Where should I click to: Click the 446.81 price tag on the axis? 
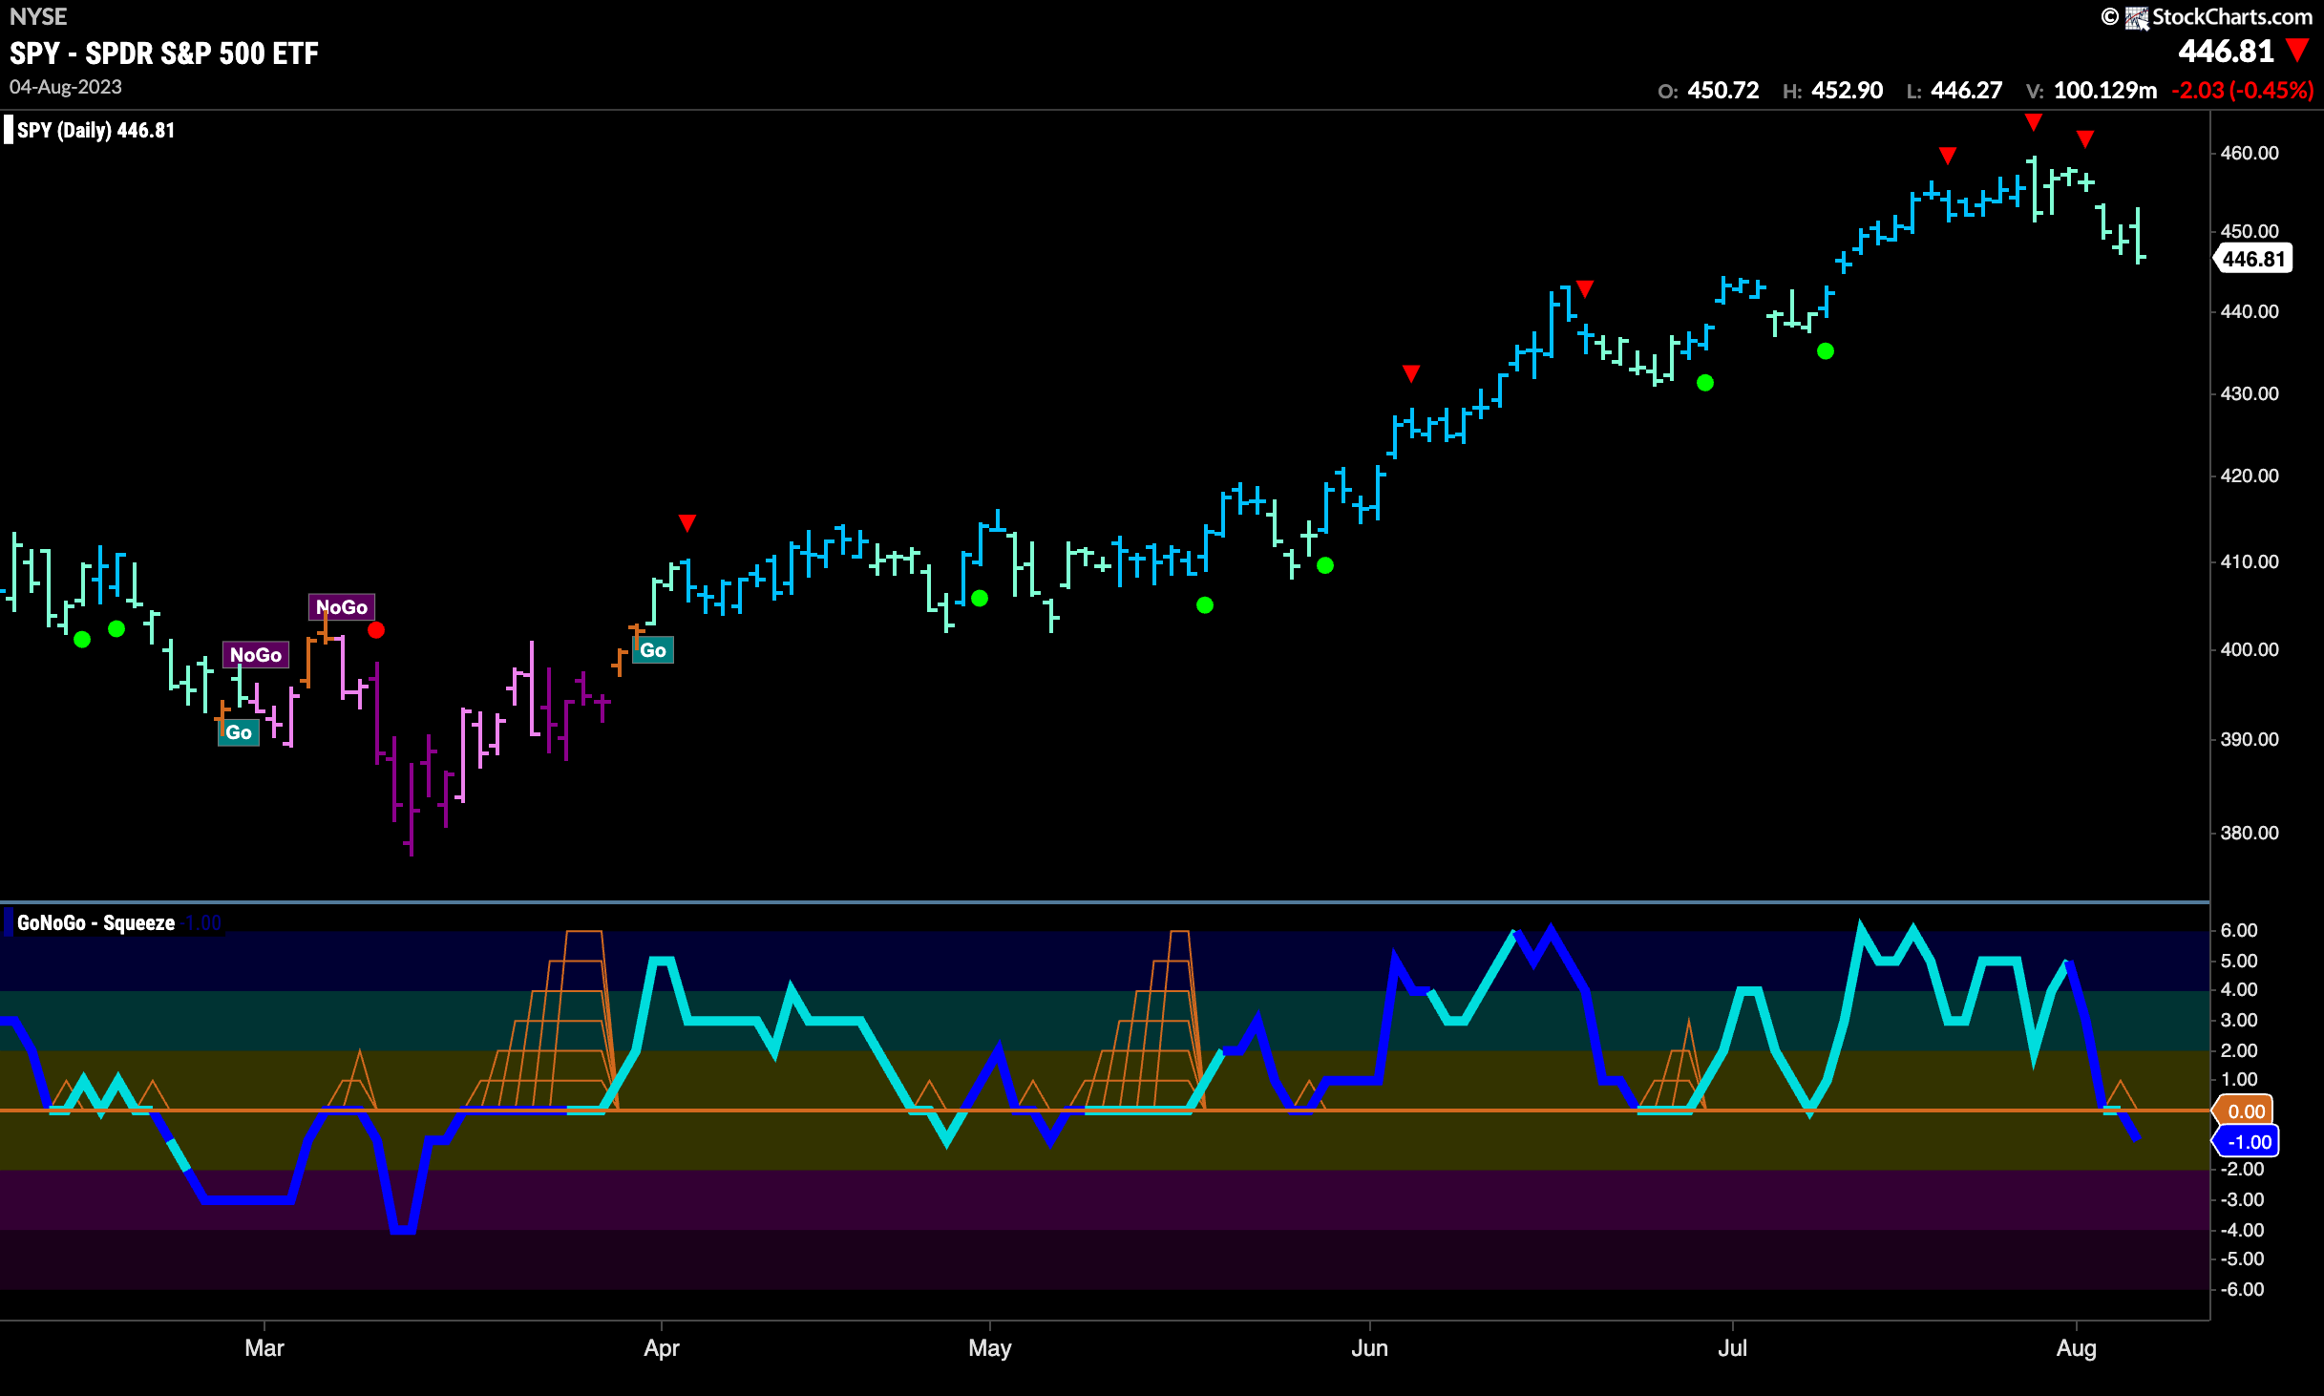point(2253,259)
